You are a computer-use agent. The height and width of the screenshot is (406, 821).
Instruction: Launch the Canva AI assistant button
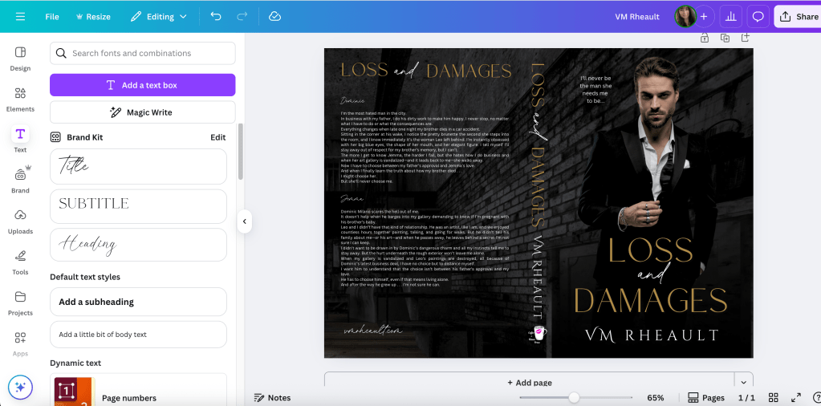click(x=20, y=387)
